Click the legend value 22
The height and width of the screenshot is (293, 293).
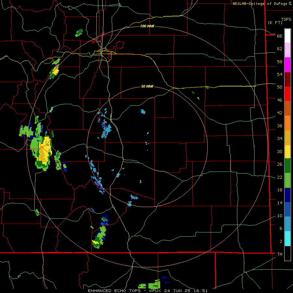(x=280, y=177)
